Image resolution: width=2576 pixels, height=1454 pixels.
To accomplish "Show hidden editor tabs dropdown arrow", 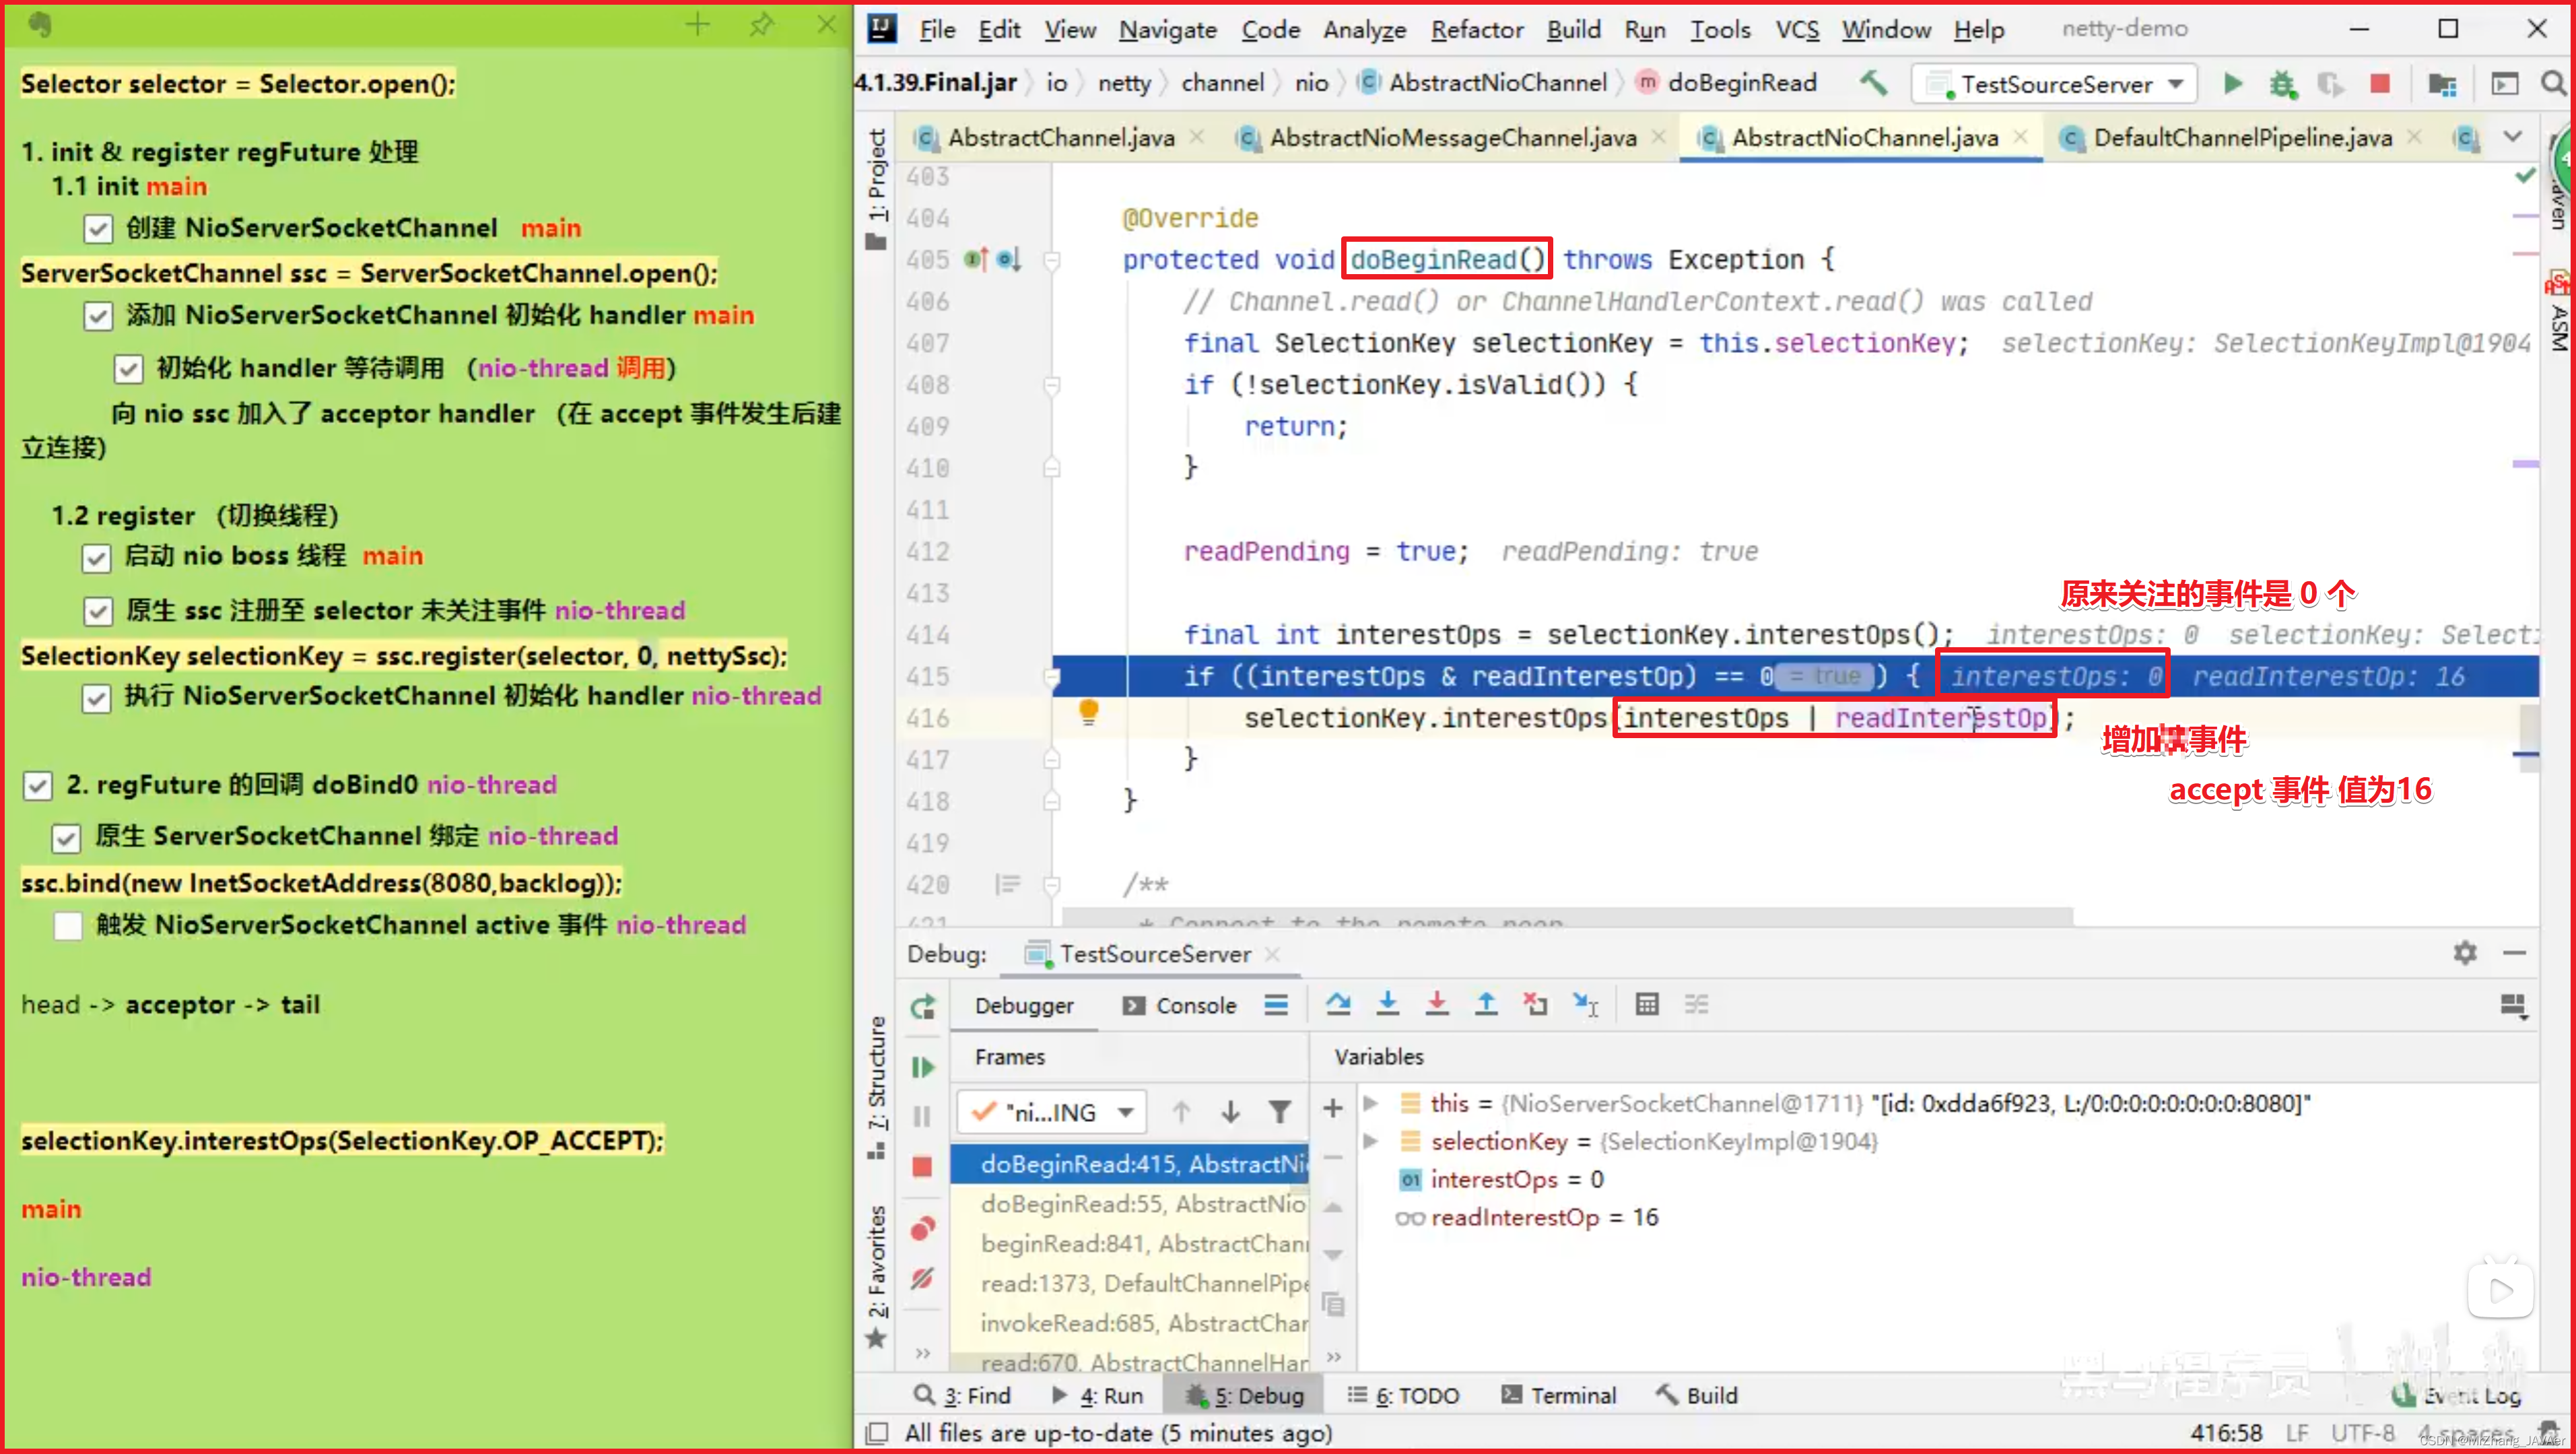I will [x=2512, y=136].
